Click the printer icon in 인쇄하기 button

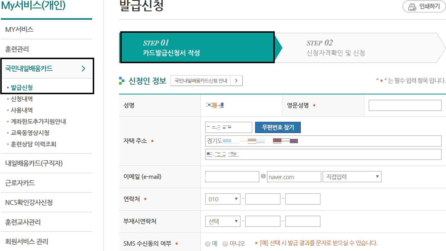point(412,7)
